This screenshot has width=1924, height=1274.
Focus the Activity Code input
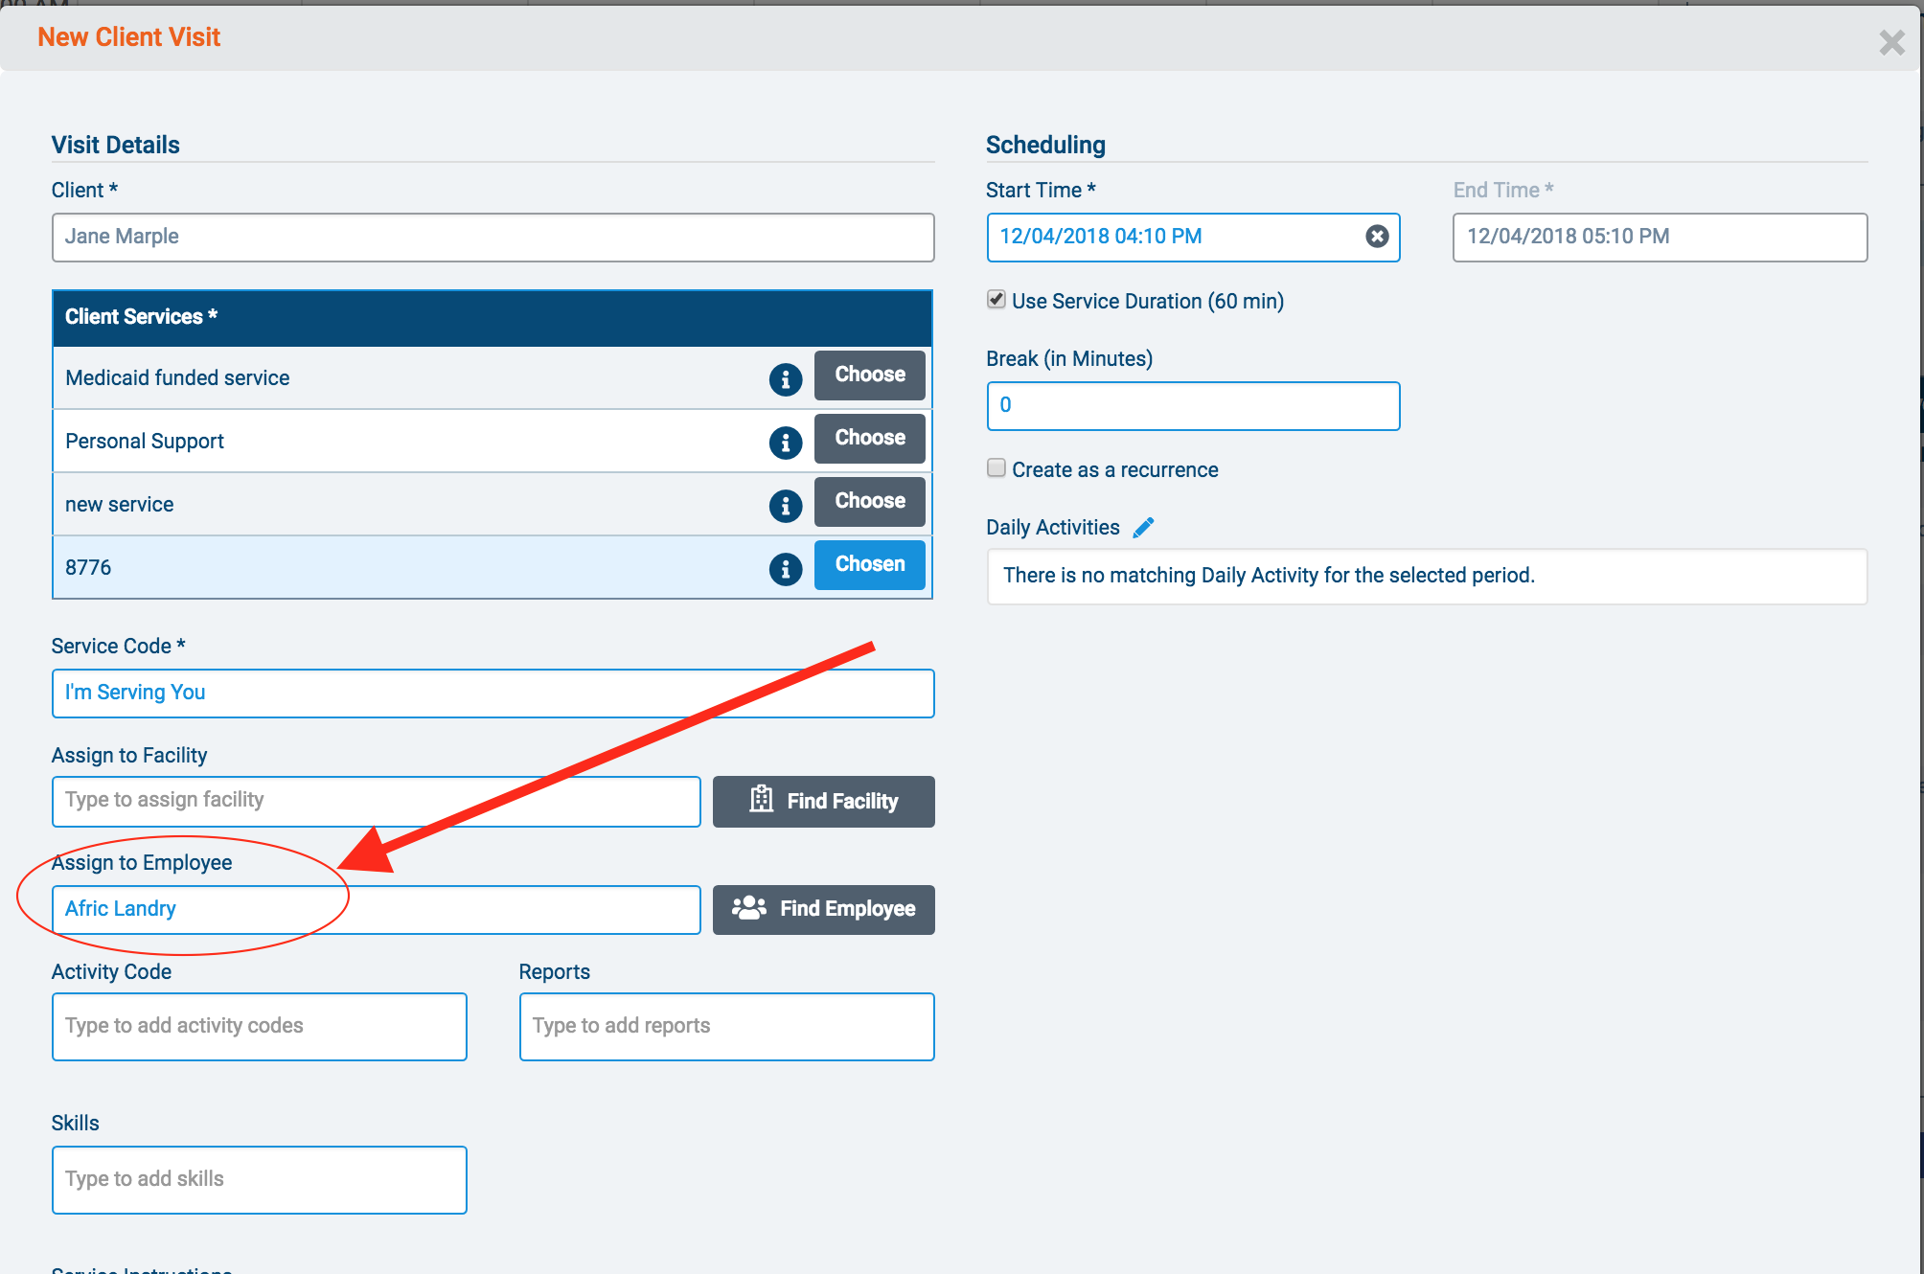pyautogui.click(x=260, y=1027)
